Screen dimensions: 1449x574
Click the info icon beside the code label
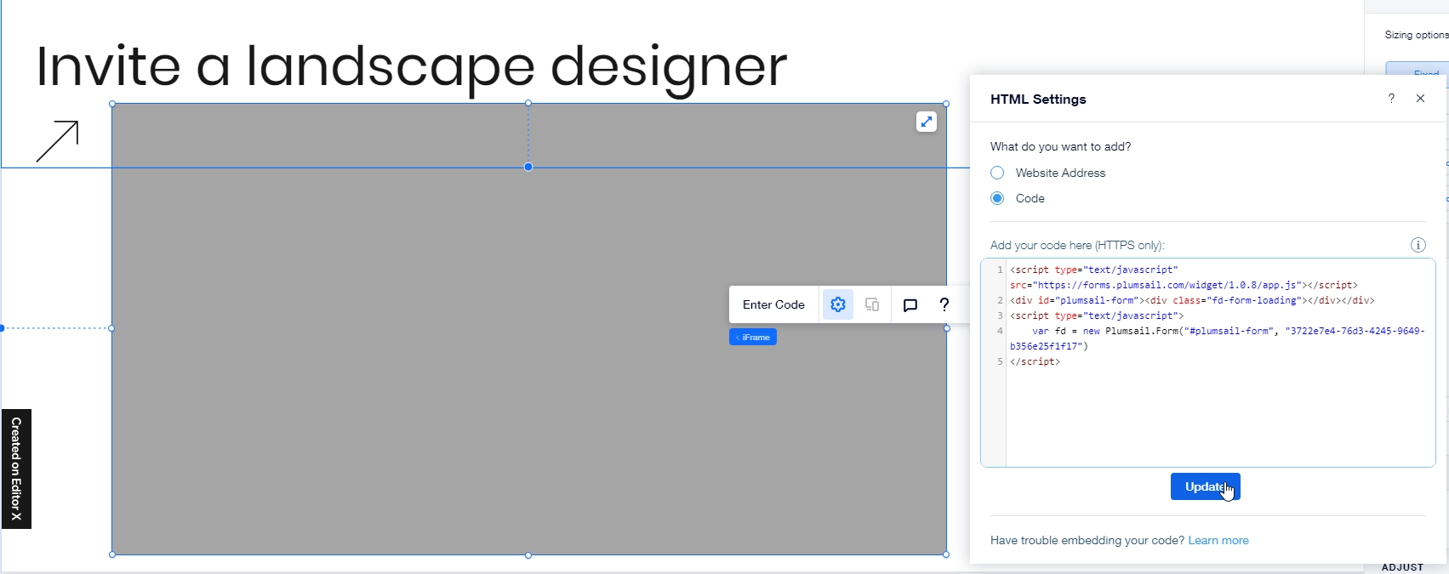(1418, 245)
